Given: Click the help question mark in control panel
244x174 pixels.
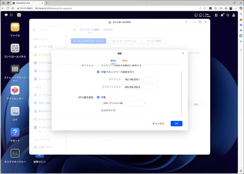Looking at the screenshot, I should 186,22.
